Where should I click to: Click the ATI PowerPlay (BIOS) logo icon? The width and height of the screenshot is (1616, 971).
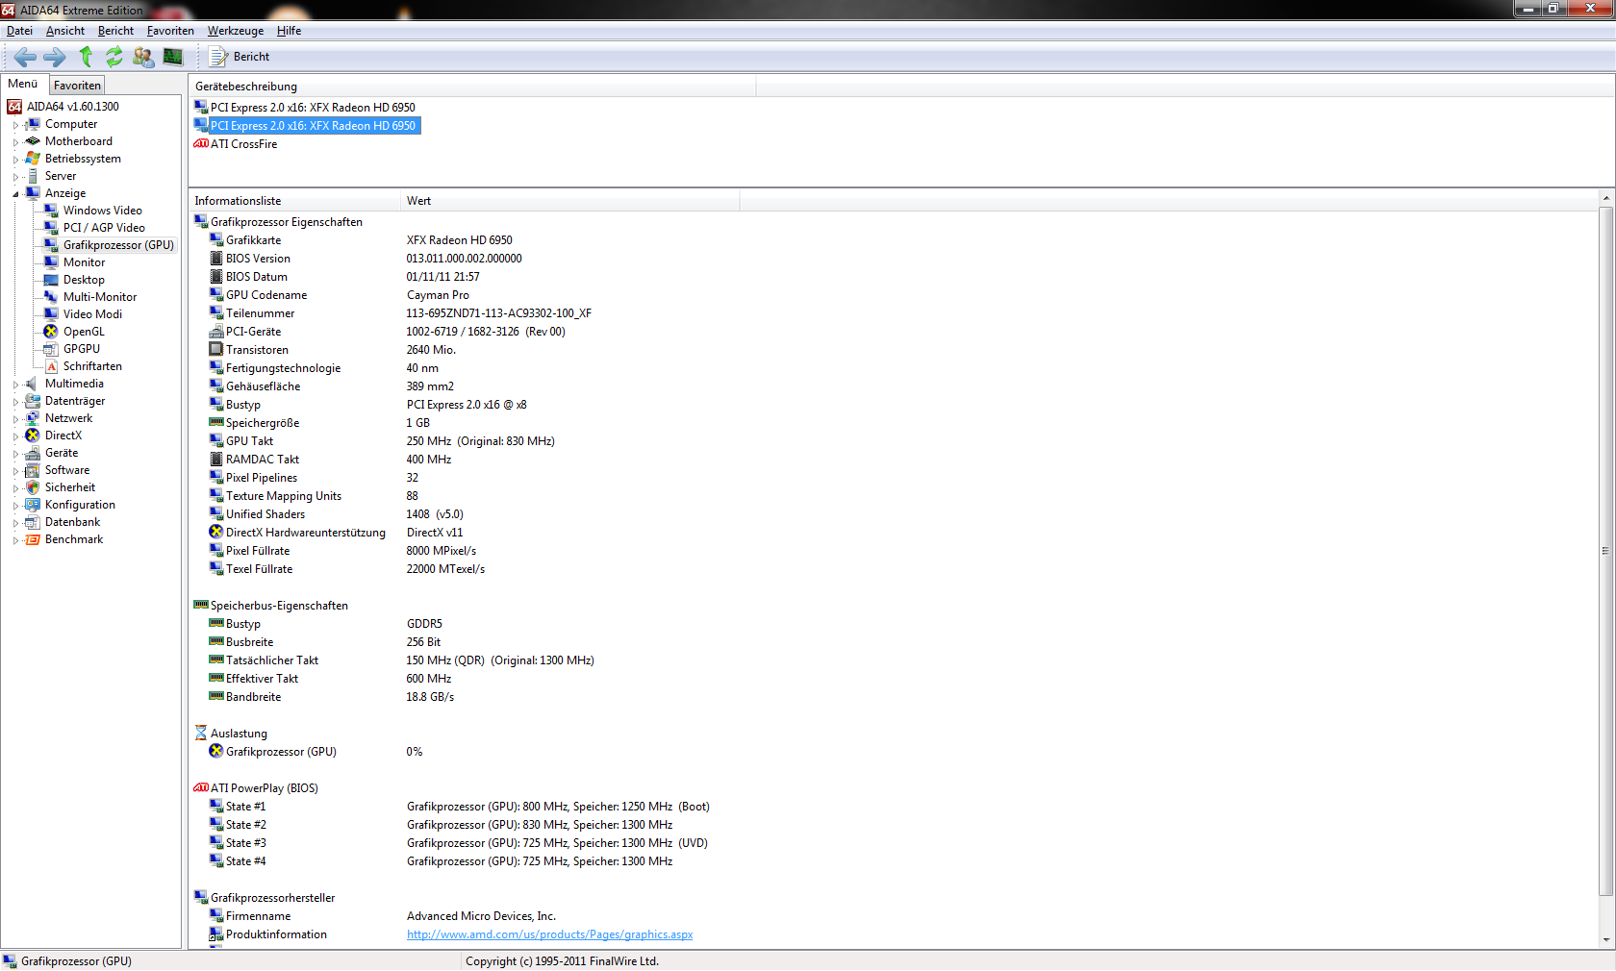click(201, 788)
